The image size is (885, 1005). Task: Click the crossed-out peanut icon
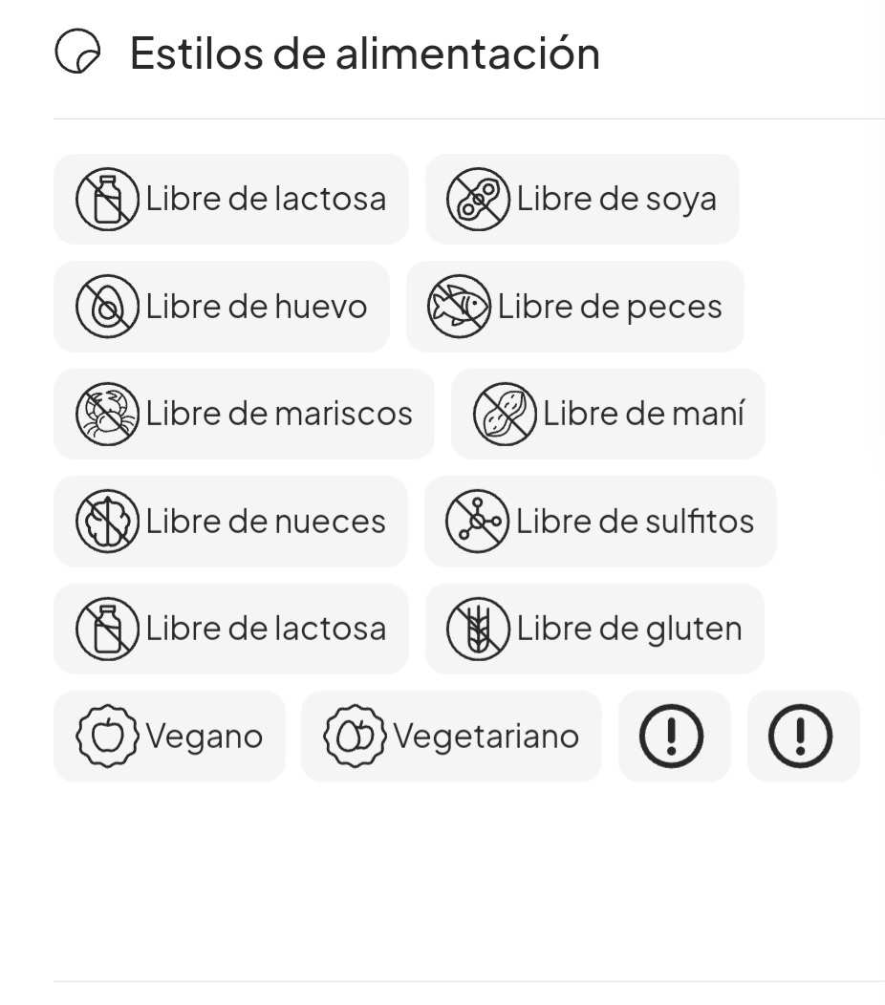[505, 414]
